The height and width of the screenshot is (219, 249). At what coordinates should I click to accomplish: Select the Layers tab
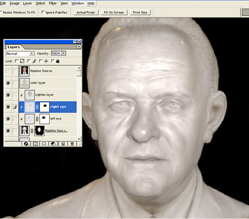click(x=13, y=47)
